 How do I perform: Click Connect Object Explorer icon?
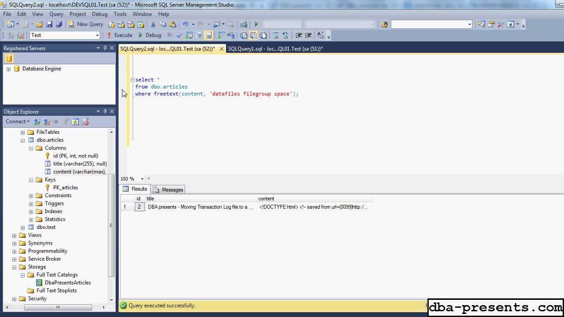(x=37, y=122)
